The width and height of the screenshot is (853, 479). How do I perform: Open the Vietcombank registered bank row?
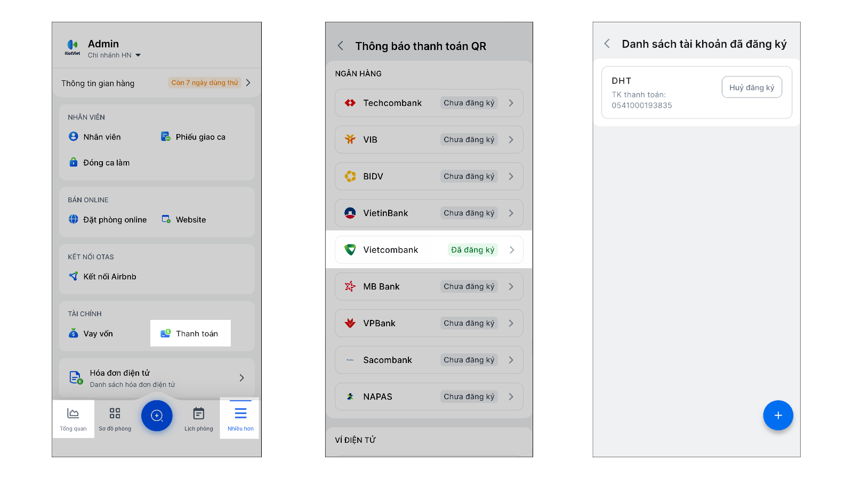point(429,250)
